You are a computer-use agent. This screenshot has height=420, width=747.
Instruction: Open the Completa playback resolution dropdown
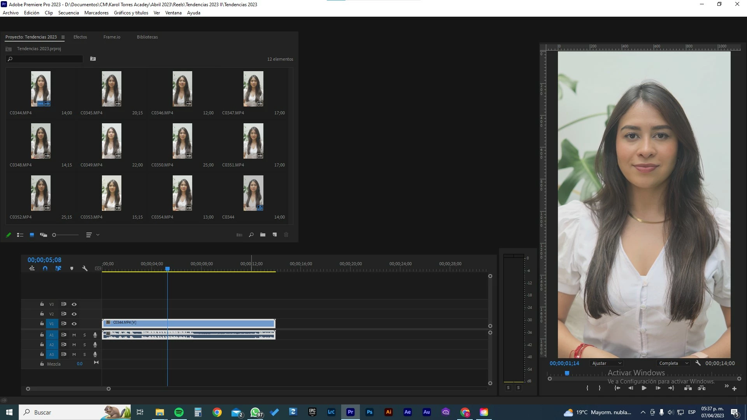click(674, 363)
